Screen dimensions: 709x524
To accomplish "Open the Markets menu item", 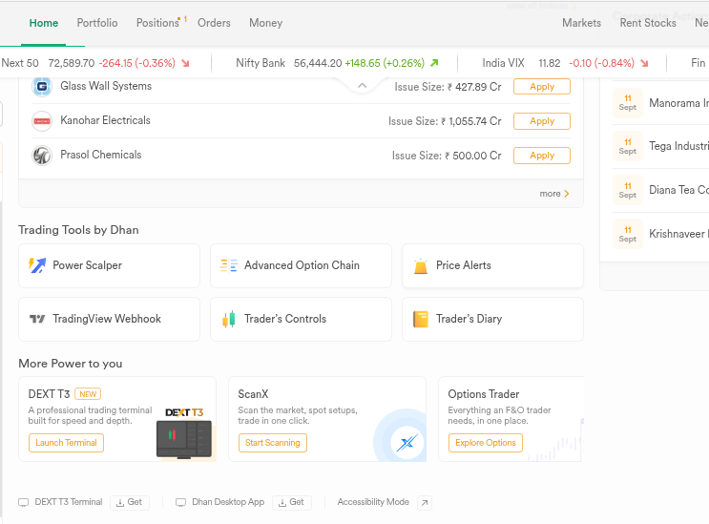I will (x=581, y=23).
